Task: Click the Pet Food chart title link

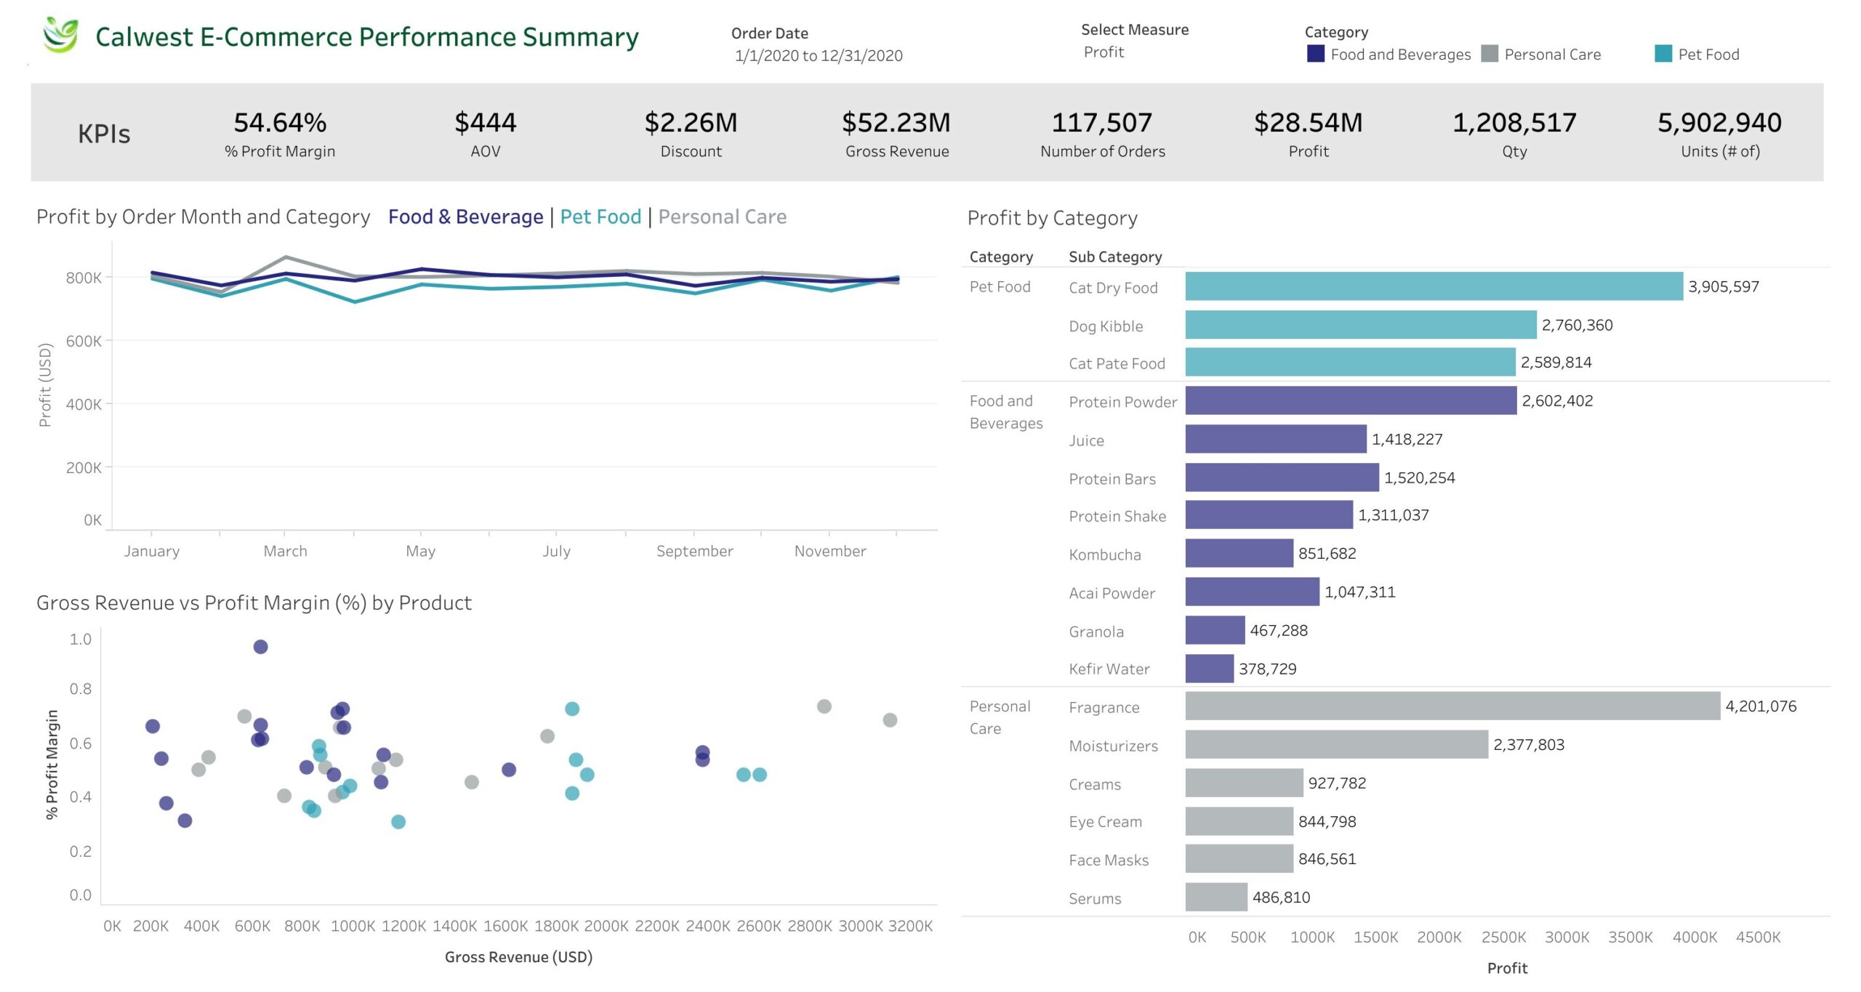Action: pos(600,217)
